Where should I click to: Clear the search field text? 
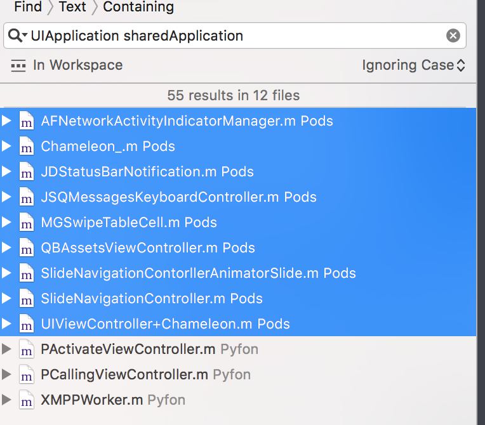(453, 36)
